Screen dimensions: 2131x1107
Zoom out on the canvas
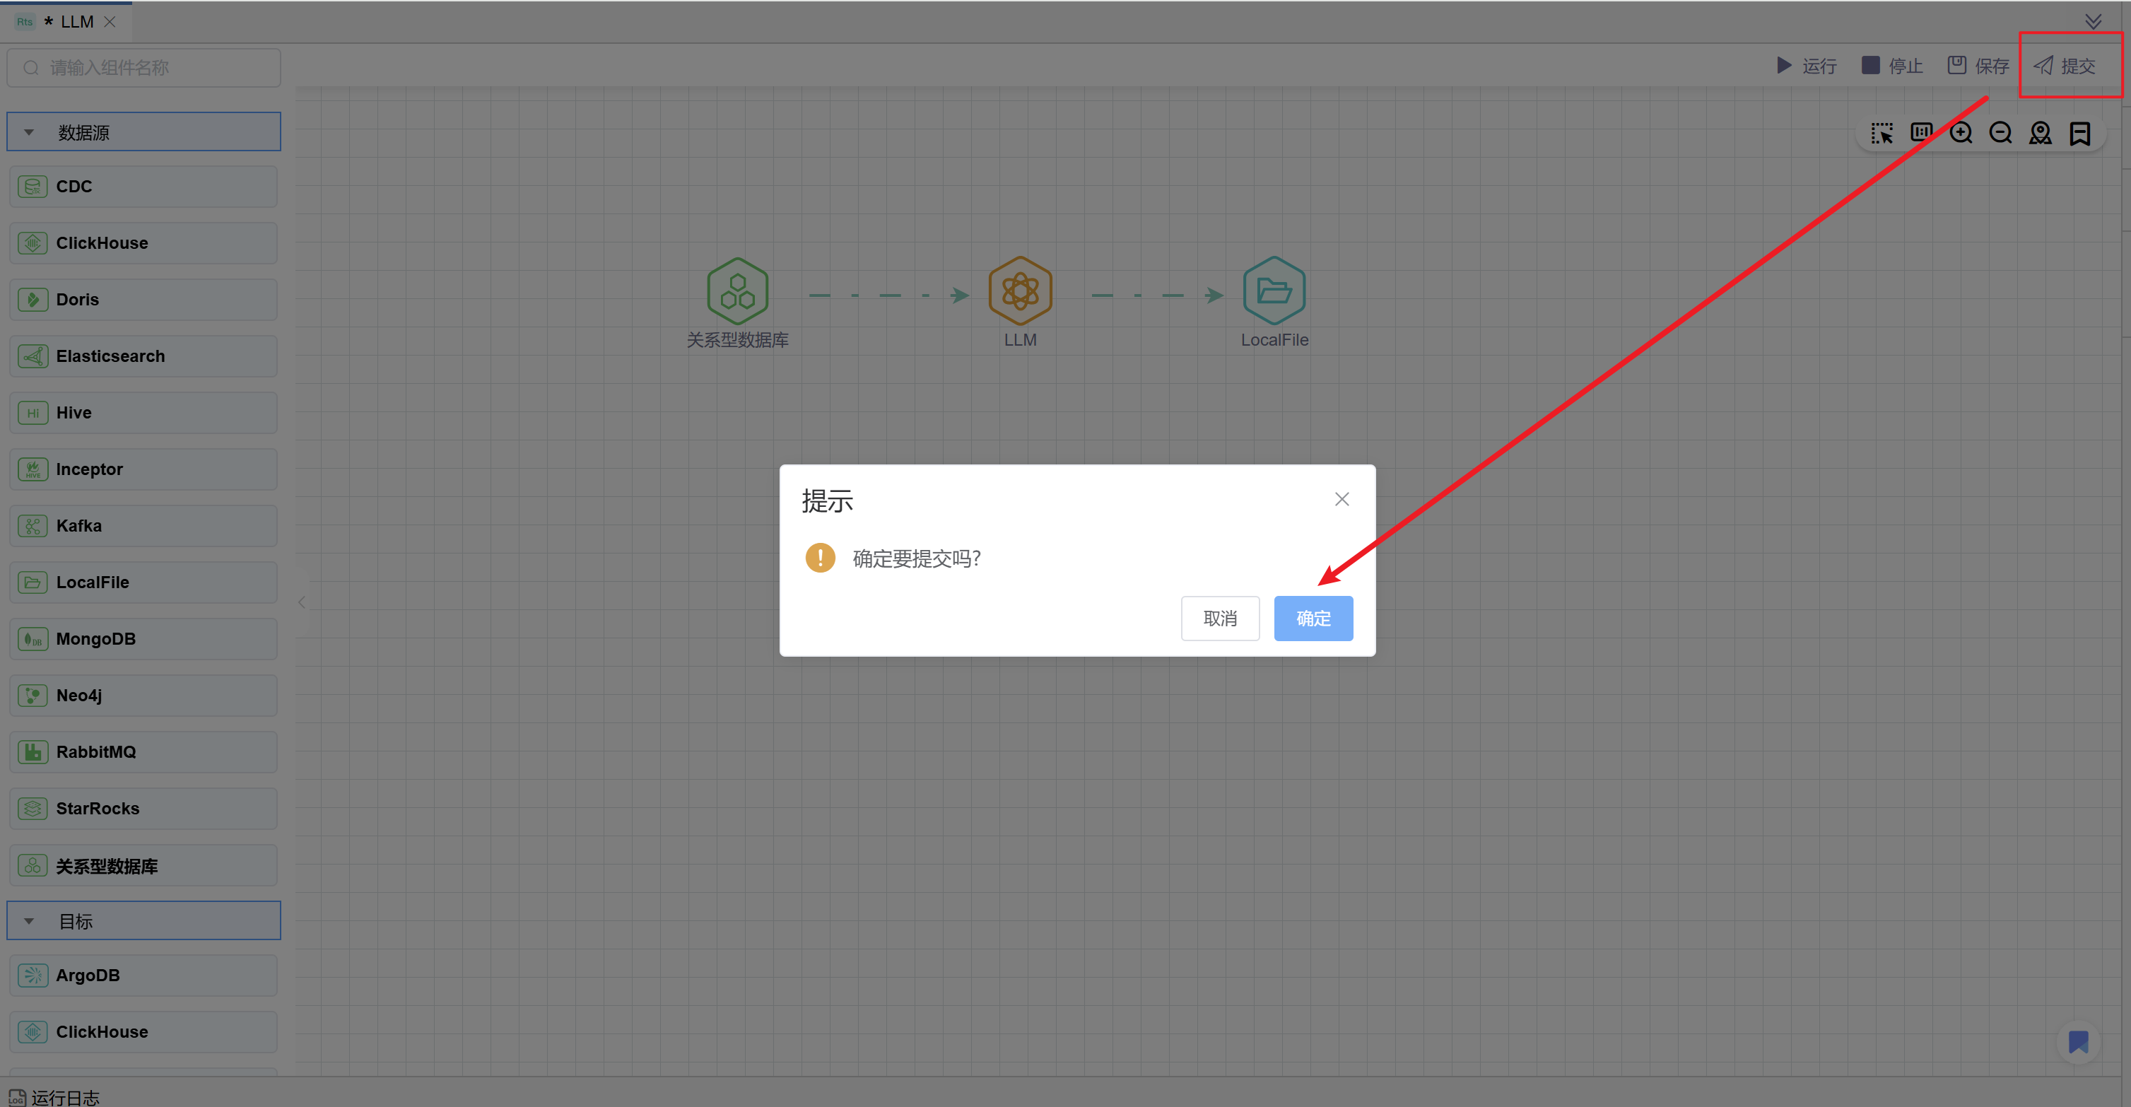(2000, 133)
